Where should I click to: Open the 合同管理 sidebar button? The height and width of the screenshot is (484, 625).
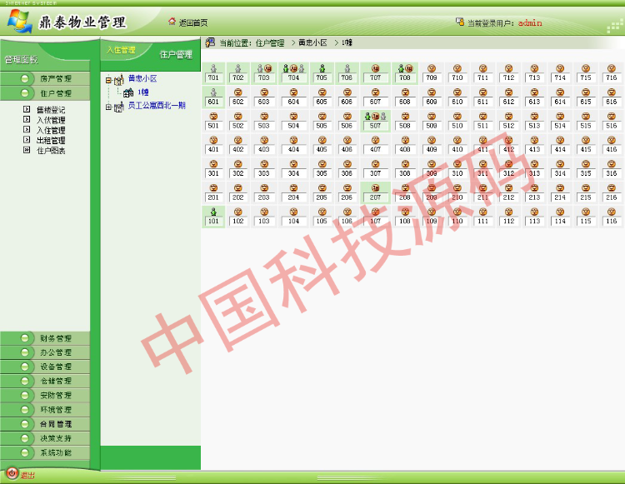[45, 424]
